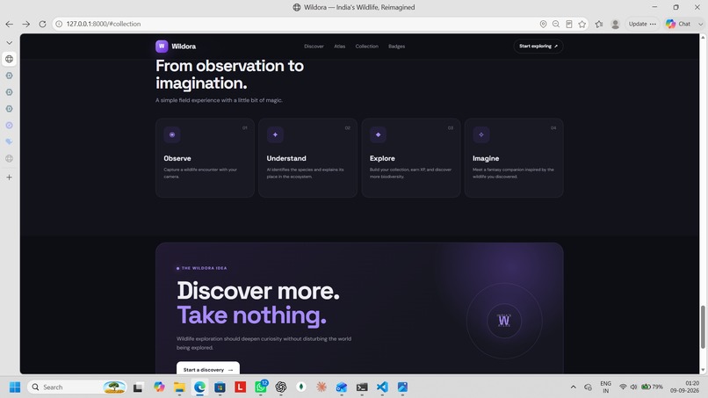
Task: Open Copilot Chat
Action: coord(678,24)
